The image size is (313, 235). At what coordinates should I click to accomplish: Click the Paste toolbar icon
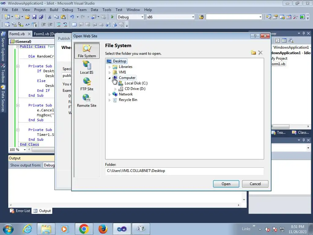click(x=63, y=17)
